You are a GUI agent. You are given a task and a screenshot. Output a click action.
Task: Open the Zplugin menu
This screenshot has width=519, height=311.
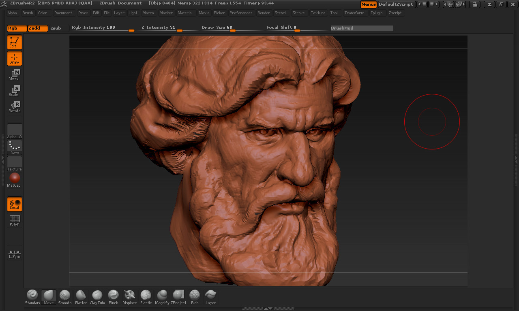(x=376, y=13)
